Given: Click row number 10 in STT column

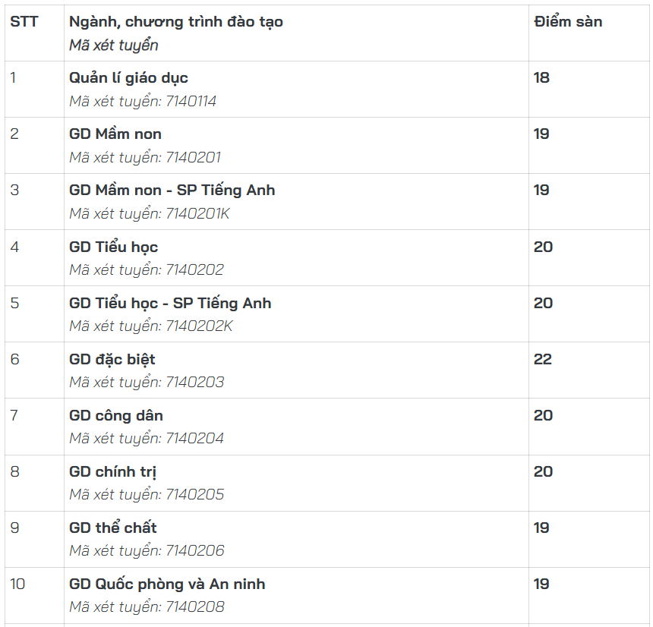Looking at the screenshot, I should tap(17, 584).
